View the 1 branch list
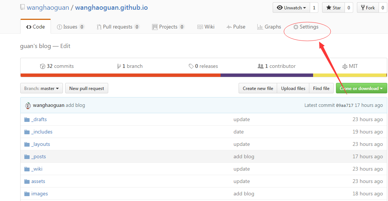388x201 pixels. (130, 66)
